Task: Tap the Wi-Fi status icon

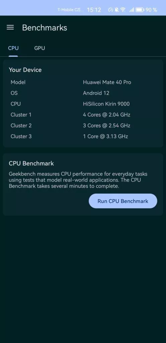Action: tap(123, 10)
